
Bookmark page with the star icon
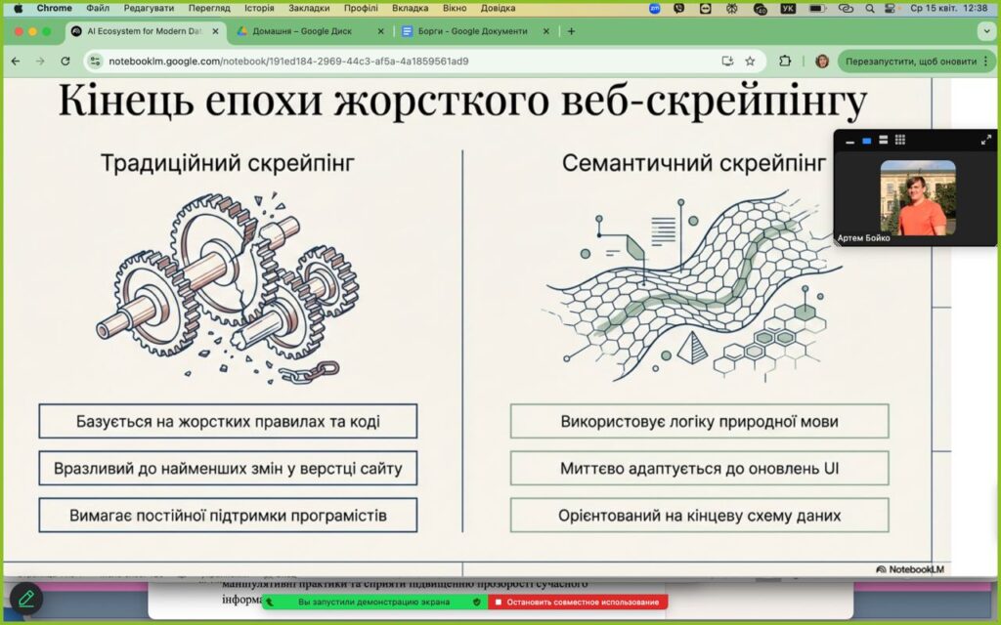click(x=750, y=61)
